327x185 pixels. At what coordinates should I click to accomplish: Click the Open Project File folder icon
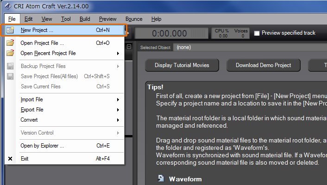coord(10,43)
